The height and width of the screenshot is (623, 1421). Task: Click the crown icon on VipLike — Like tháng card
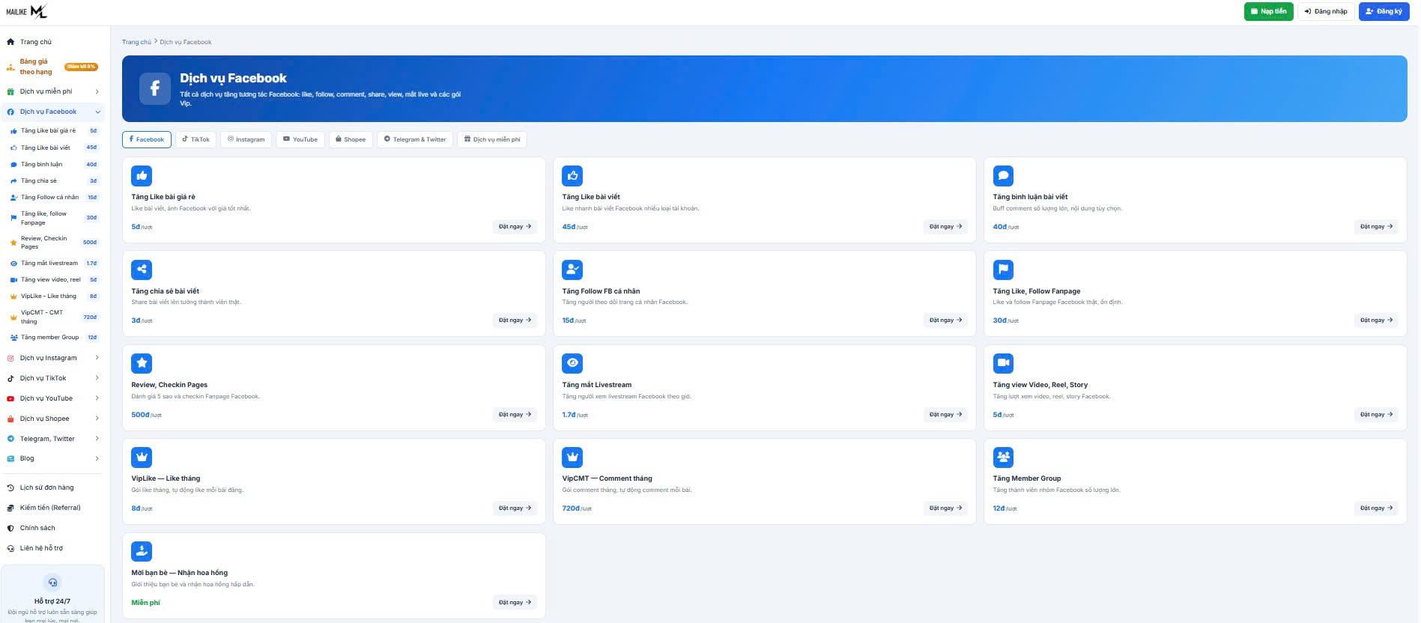pyautogui.click(x=142, y=457)
